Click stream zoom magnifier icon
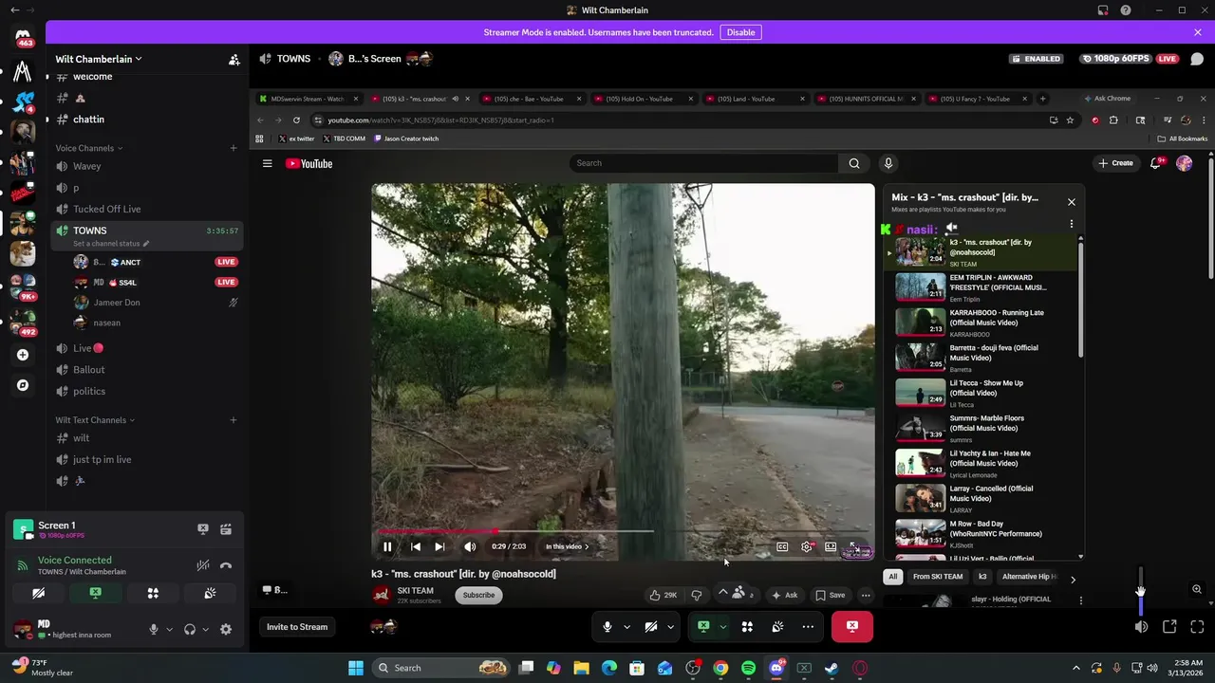1215x683 pixels. click(x=1197, y=589)
